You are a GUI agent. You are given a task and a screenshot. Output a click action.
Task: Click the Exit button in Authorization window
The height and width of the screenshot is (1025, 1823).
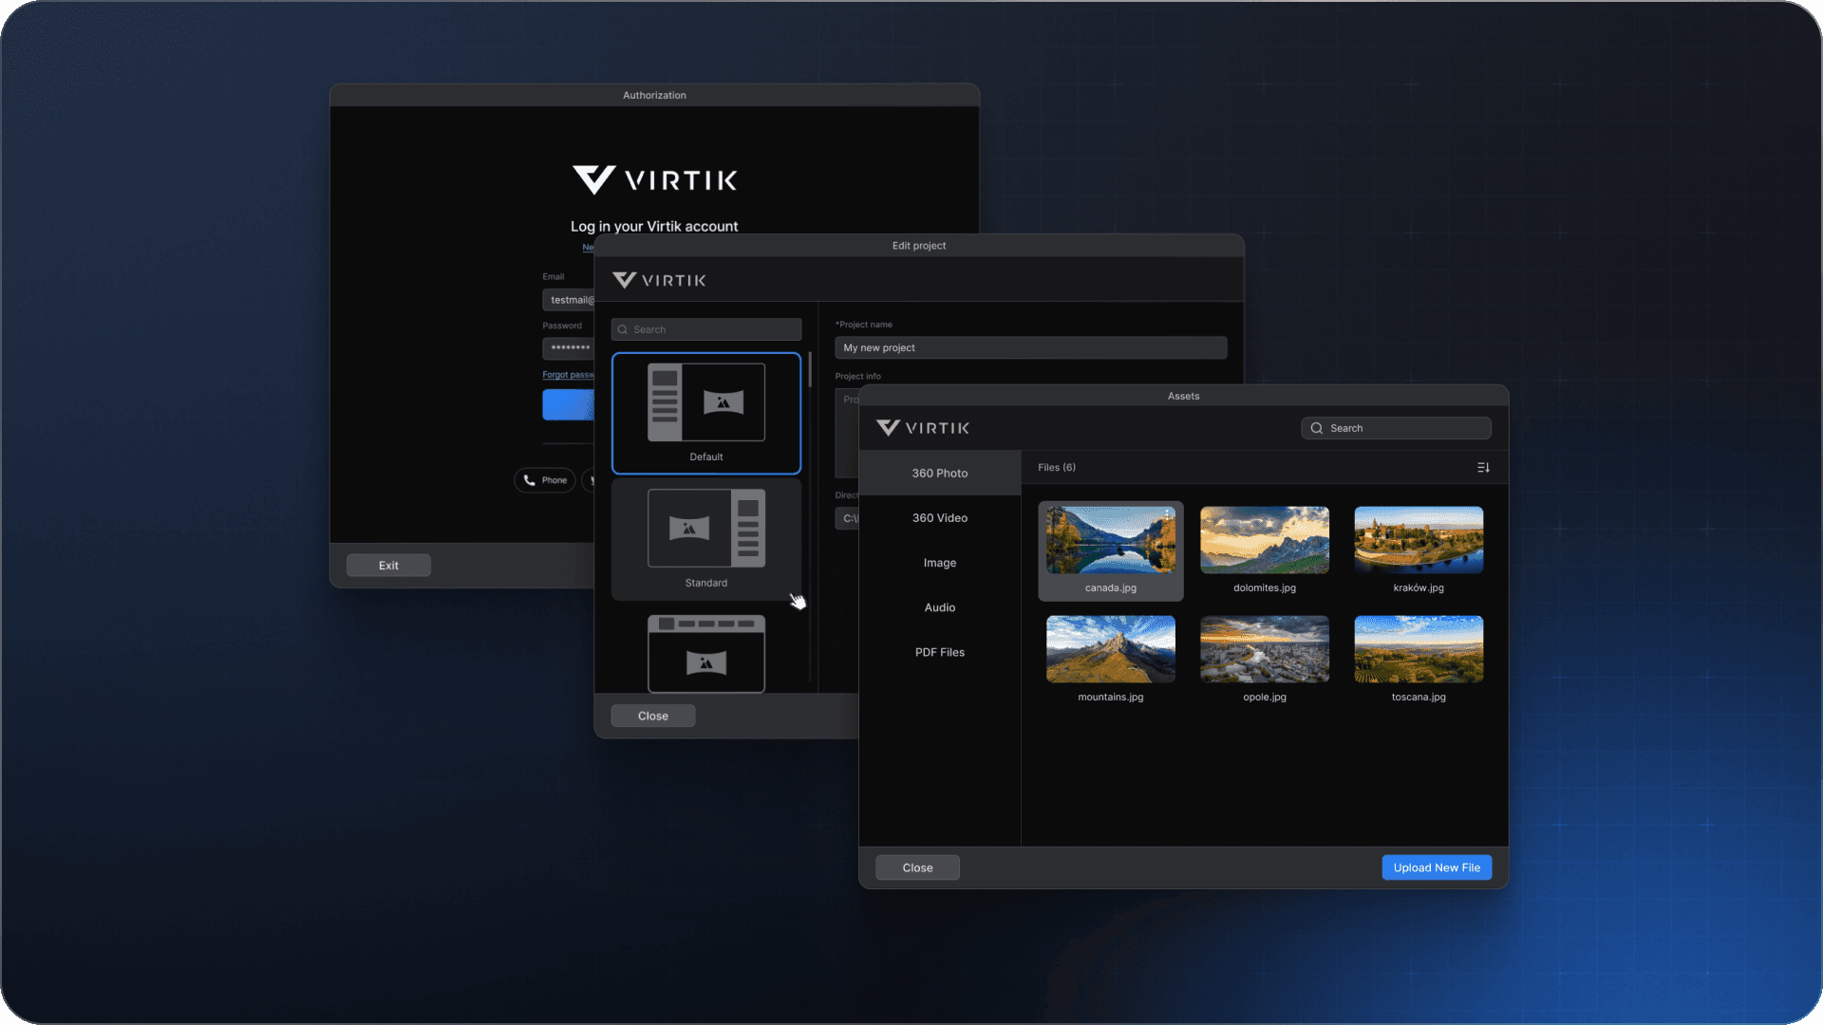coord(388,566)
